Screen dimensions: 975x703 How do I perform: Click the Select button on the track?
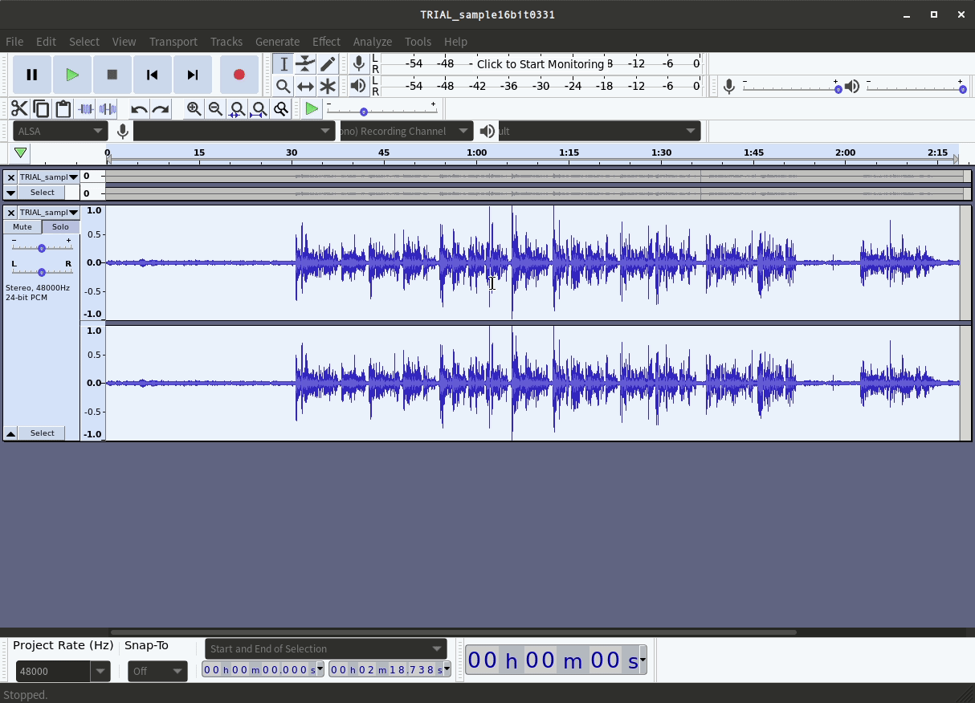[x=42, y=433]
